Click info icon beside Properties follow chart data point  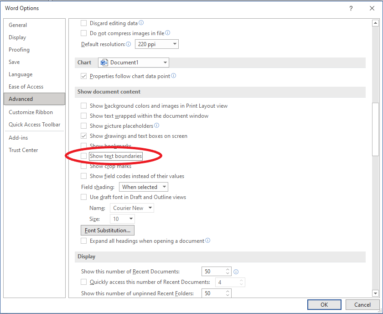pyautogui.click(x=174, y=76)
